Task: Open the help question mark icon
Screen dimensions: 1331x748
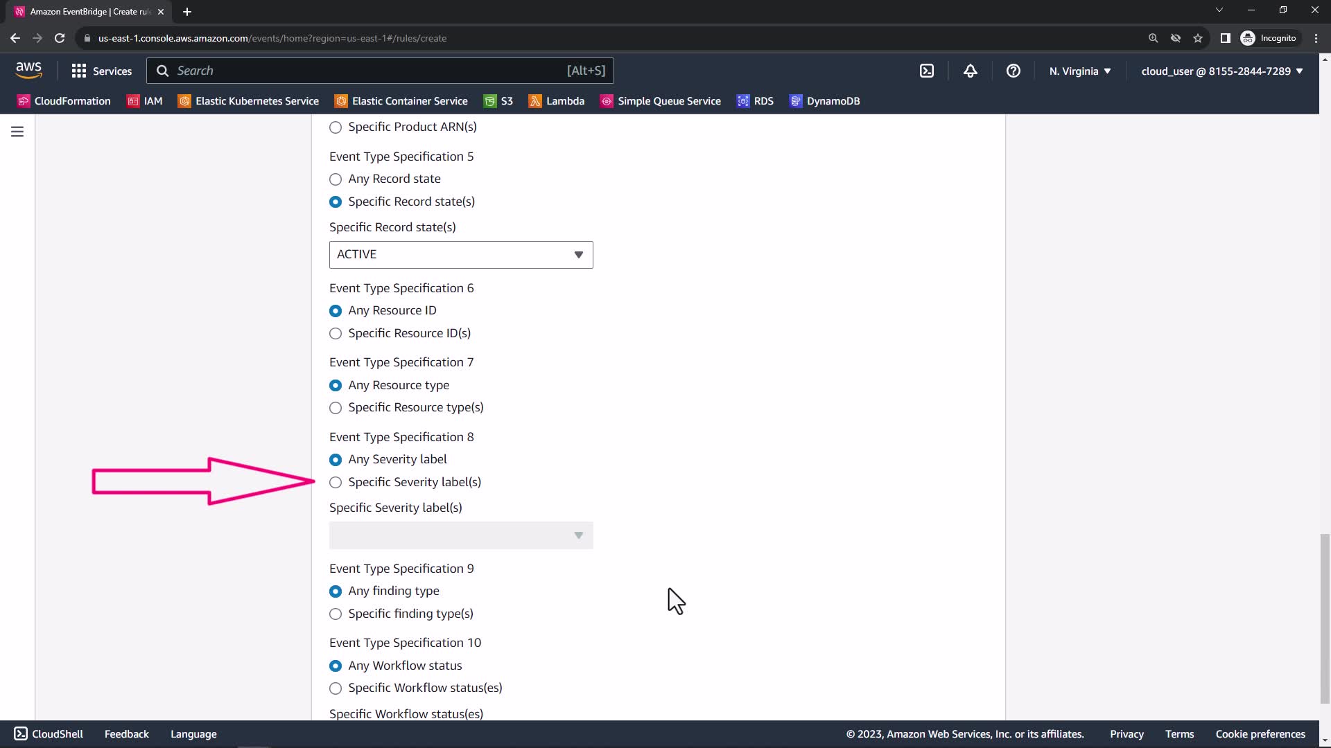Action: [x=1013, y=71]
